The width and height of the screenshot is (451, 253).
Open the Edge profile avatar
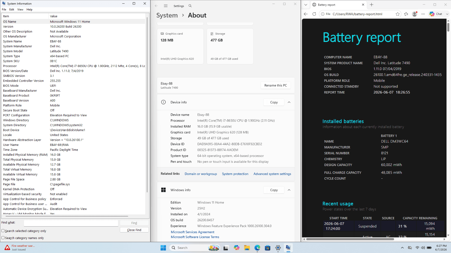pos(415,14)
